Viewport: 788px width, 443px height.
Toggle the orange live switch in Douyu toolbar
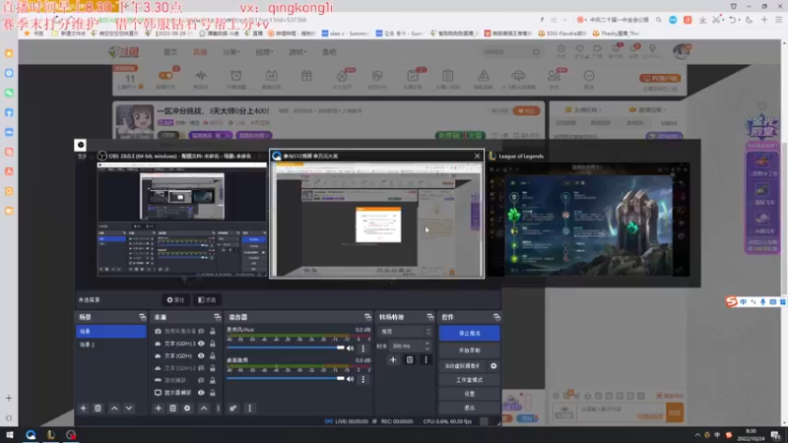165,76
